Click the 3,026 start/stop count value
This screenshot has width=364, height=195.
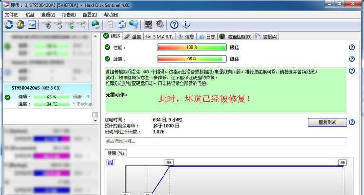pyautogui.click(x=159, y=132)
